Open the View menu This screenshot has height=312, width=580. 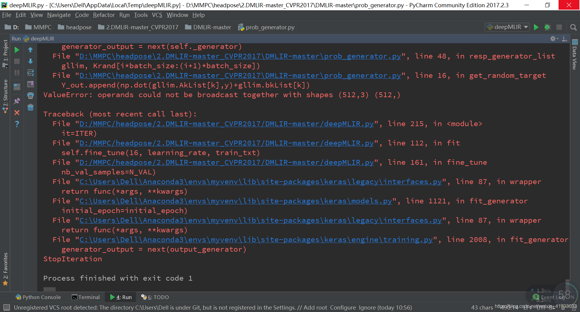pyautogui.click(x=37, y=15)
